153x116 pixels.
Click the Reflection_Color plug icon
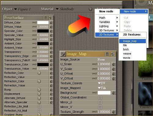(51, 73)
